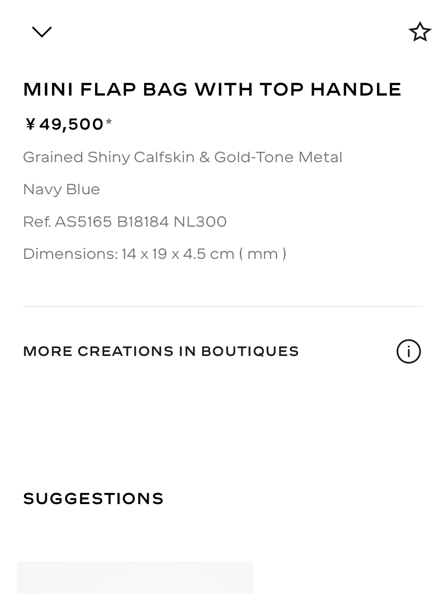Collapse the product details with the chevron
This screenshot has height=594, width=445.
click(x=42, y=32)
